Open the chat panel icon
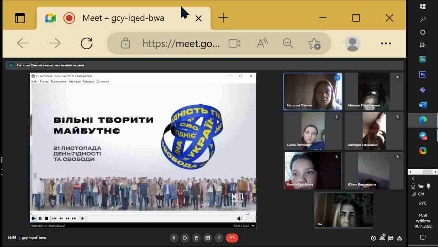The image size is (438, 247). 391,238
